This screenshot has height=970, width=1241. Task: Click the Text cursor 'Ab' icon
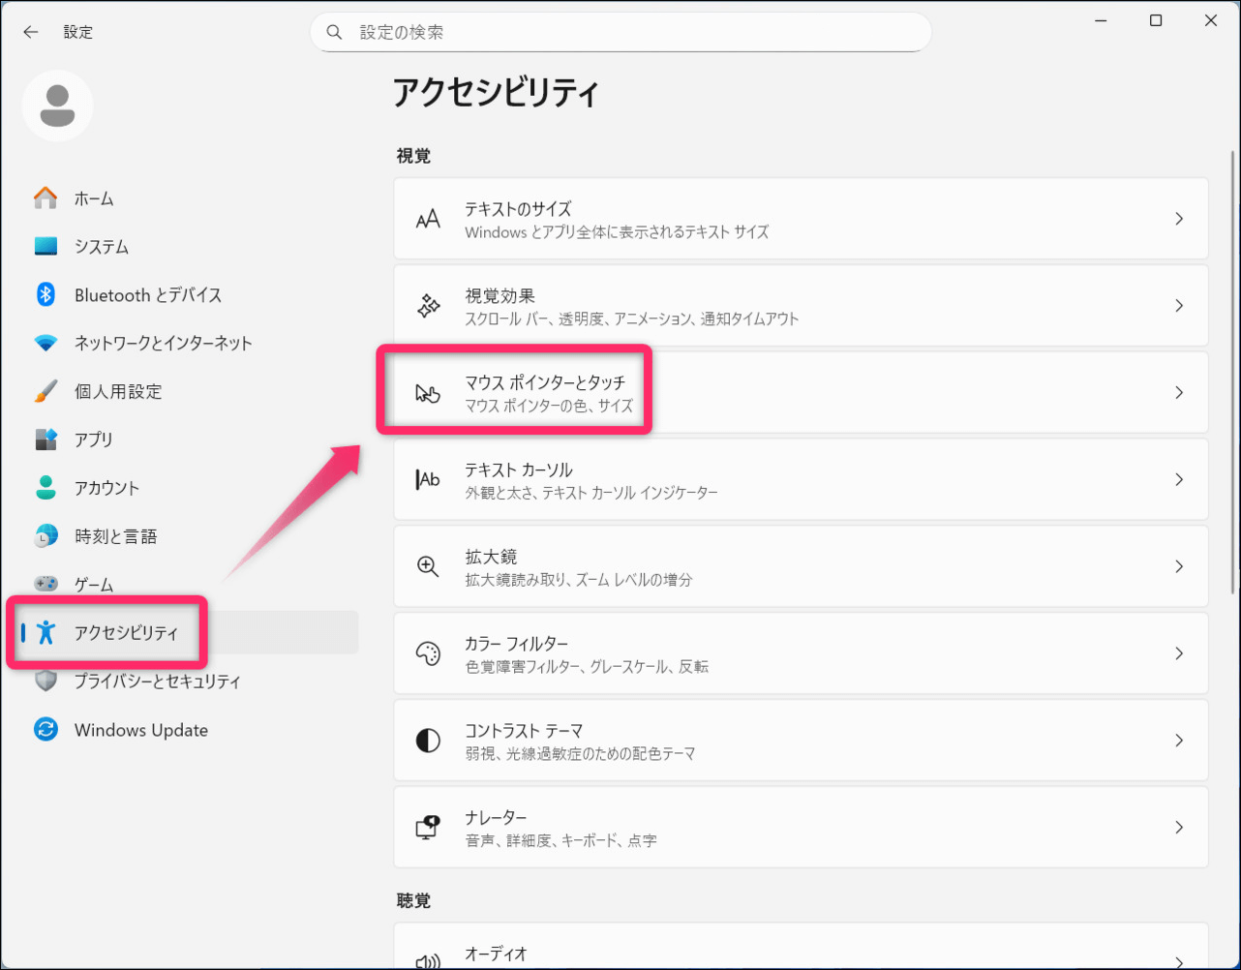tap(428, 479)
